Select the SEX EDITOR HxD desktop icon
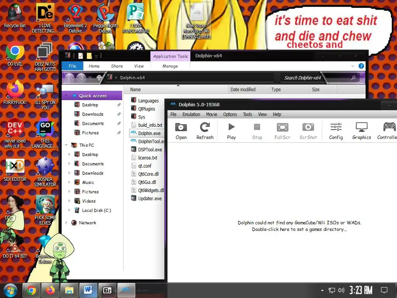 coord(15,170)
